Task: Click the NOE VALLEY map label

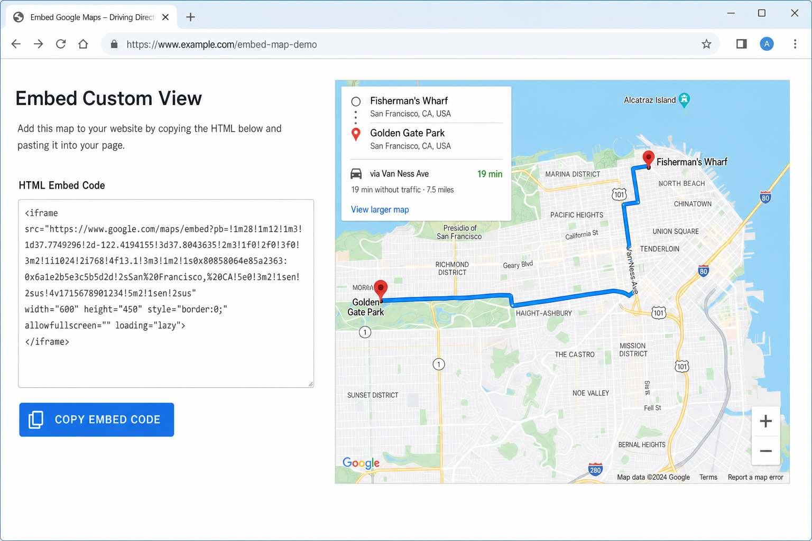Action: pos(590,393)
